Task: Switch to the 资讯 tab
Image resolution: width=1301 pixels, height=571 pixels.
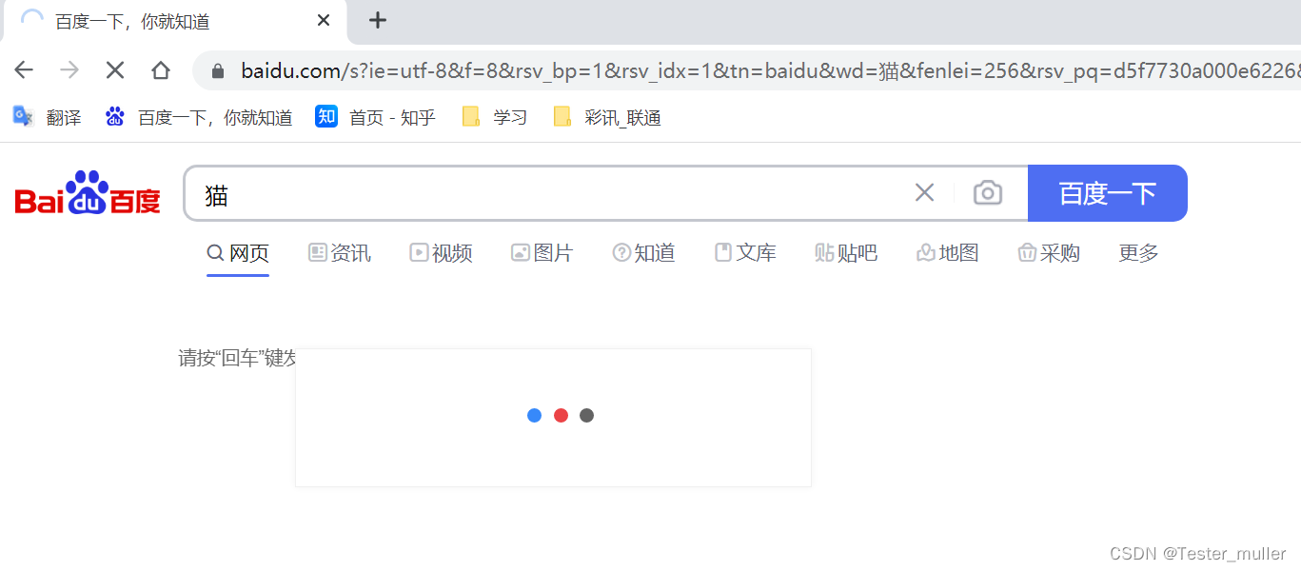Action: coord(340,253)
